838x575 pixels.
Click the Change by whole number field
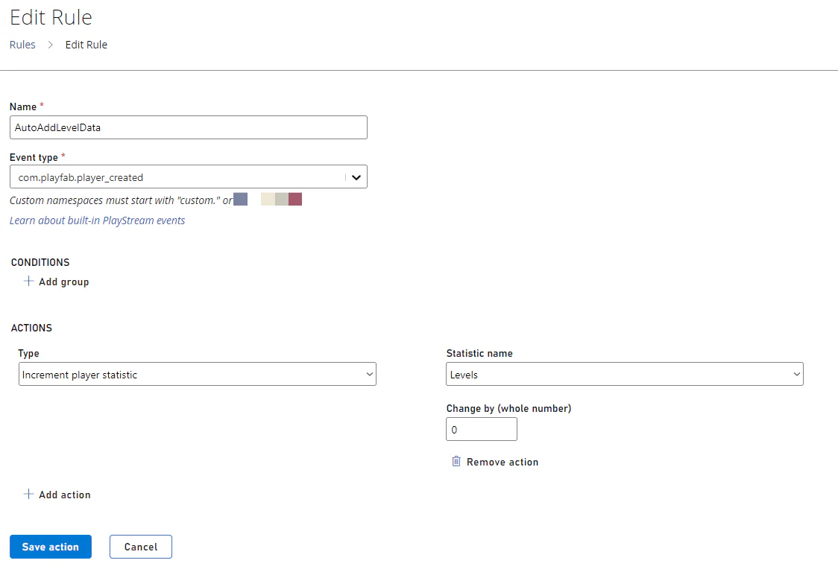coord(481,430)
